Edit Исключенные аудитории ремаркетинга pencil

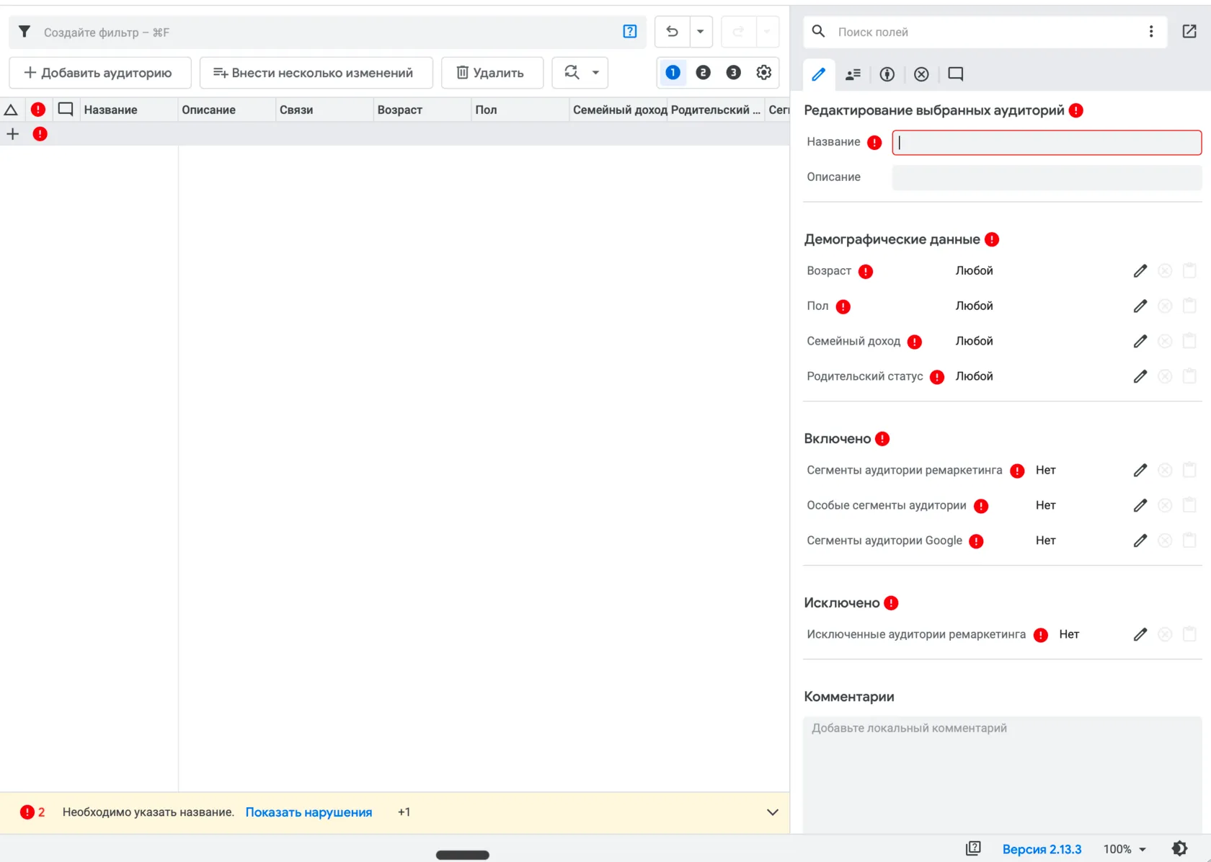pyautogui.click(x=1140, y=635)
